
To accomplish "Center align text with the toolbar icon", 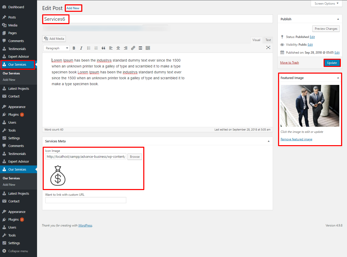I will tap(118, 48).
